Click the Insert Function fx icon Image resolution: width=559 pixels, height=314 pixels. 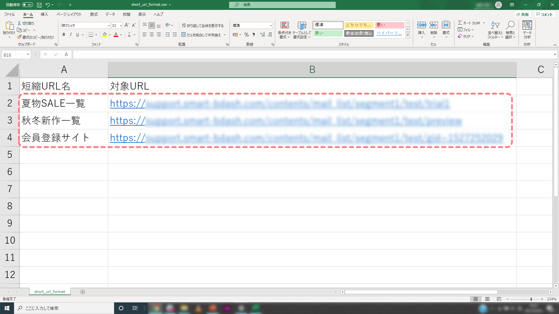[x=66, y=55]
